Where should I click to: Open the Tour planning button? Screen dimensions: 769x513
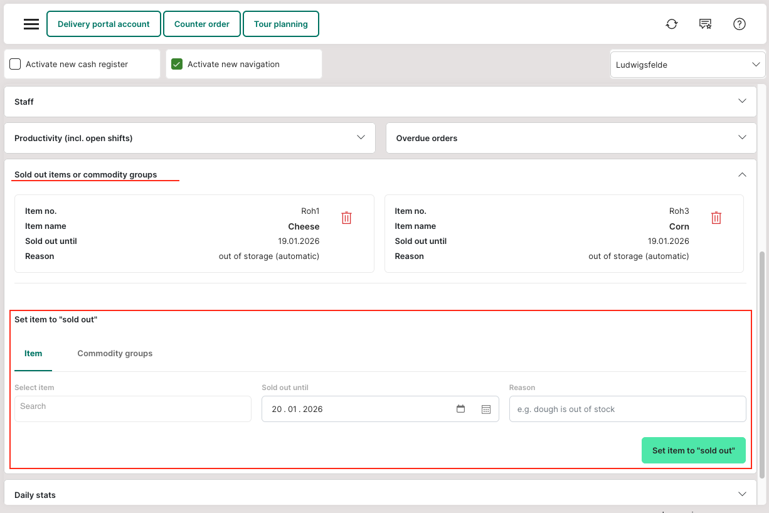click(280, 24)
